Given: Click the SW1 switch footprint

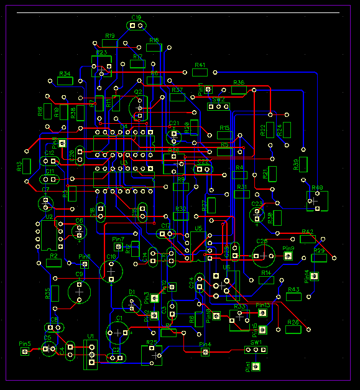Looking at the screenshot, I should [x=256, y=350].
